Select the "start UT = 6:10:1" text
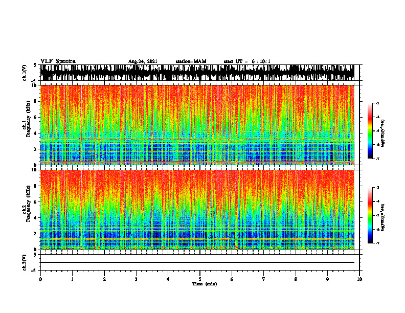This screenshot has height=313, width=405. tap(246, 61)
